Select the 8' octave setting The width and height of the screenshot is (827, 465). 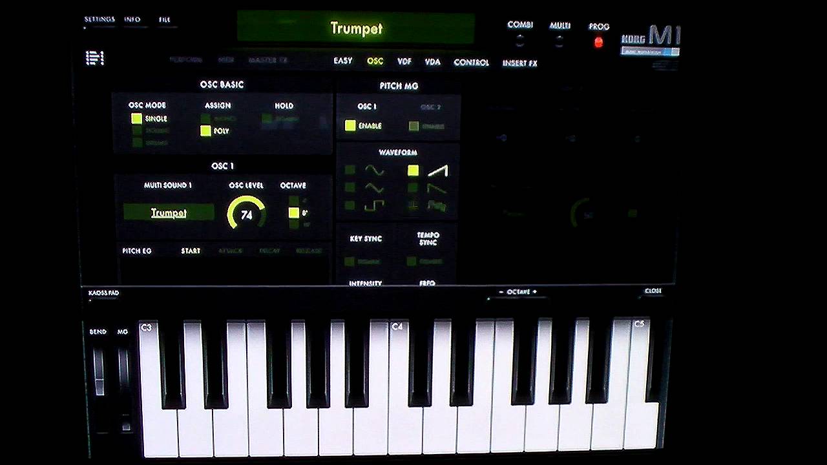[x=294, y=212]
